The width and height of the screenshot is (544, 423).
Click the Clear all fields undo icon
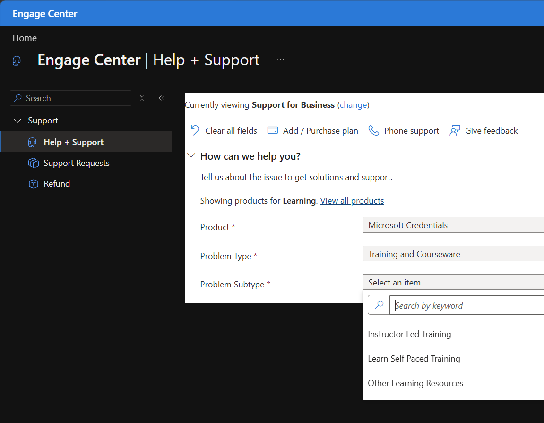tap(195, 130)
